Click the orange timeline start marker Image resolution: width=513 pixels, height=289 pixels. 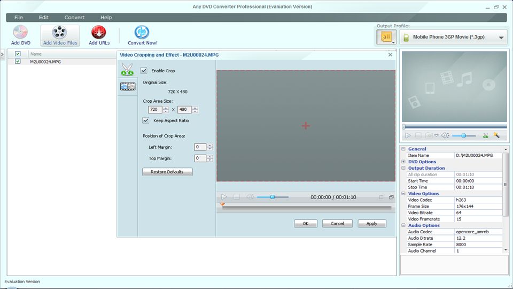(x=222, y=204)
